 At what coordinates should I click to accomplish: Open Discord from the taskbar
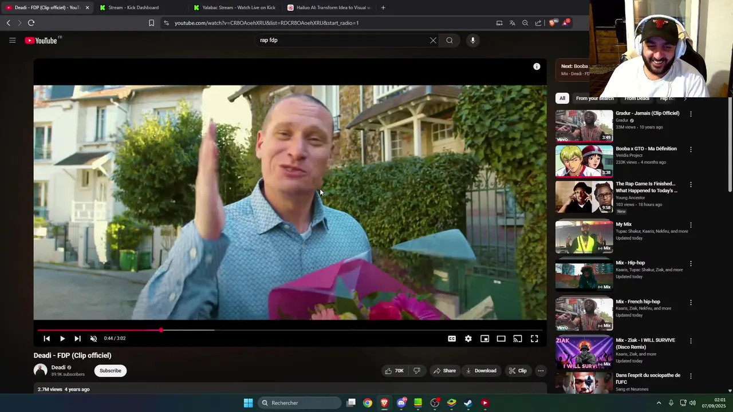401,403
